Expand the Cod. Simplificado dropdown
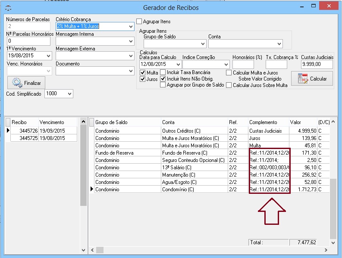Screen dimensions: 342x258 [70, 94]
